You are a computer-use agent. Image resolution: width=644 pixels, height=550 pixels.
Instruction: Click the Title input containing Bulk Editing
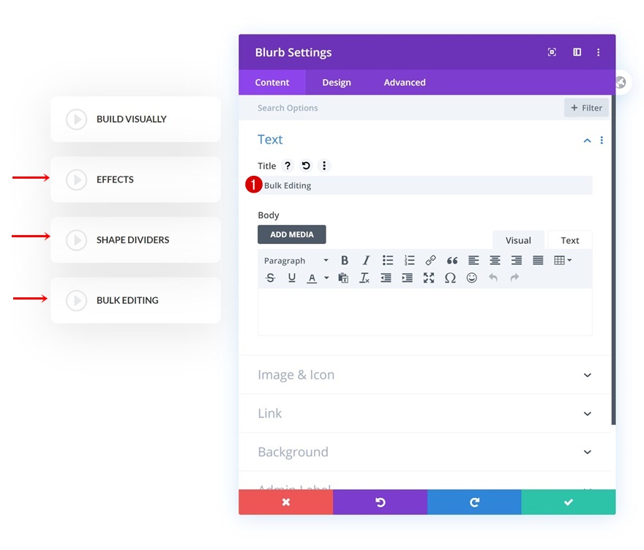point(425,185)
